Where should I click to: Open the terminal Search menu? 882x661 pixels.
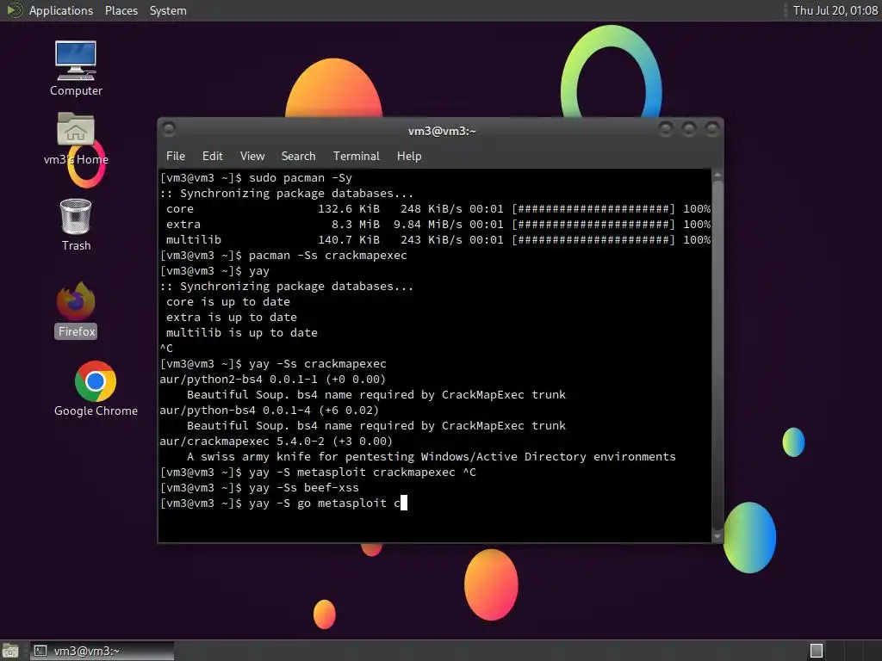point(298,157)
